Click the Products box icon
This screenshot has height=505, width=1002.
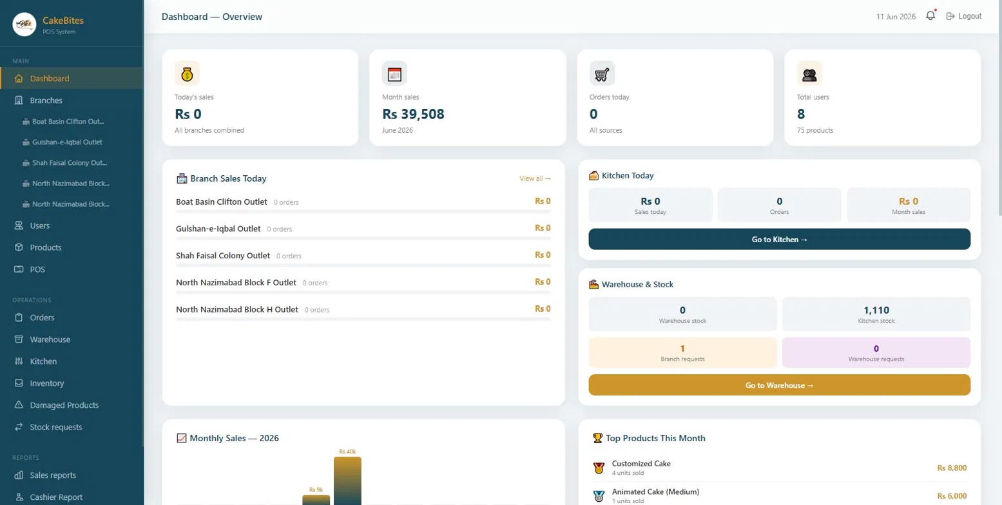pos(19,247)
